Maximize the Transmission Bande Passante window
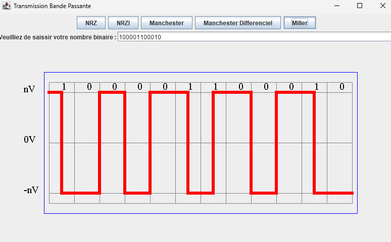The width and height of the screenshot is (391, 242). pos(360,6)
